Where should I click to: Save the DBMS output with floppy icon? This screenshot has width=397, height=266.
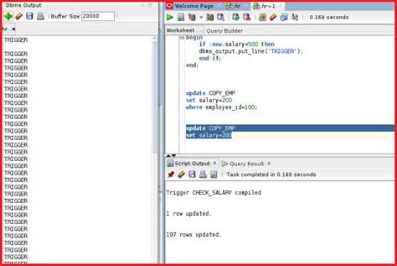click(29, 16)
